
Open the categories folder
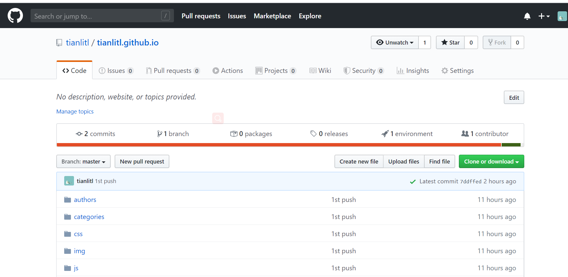click(89, 217)
